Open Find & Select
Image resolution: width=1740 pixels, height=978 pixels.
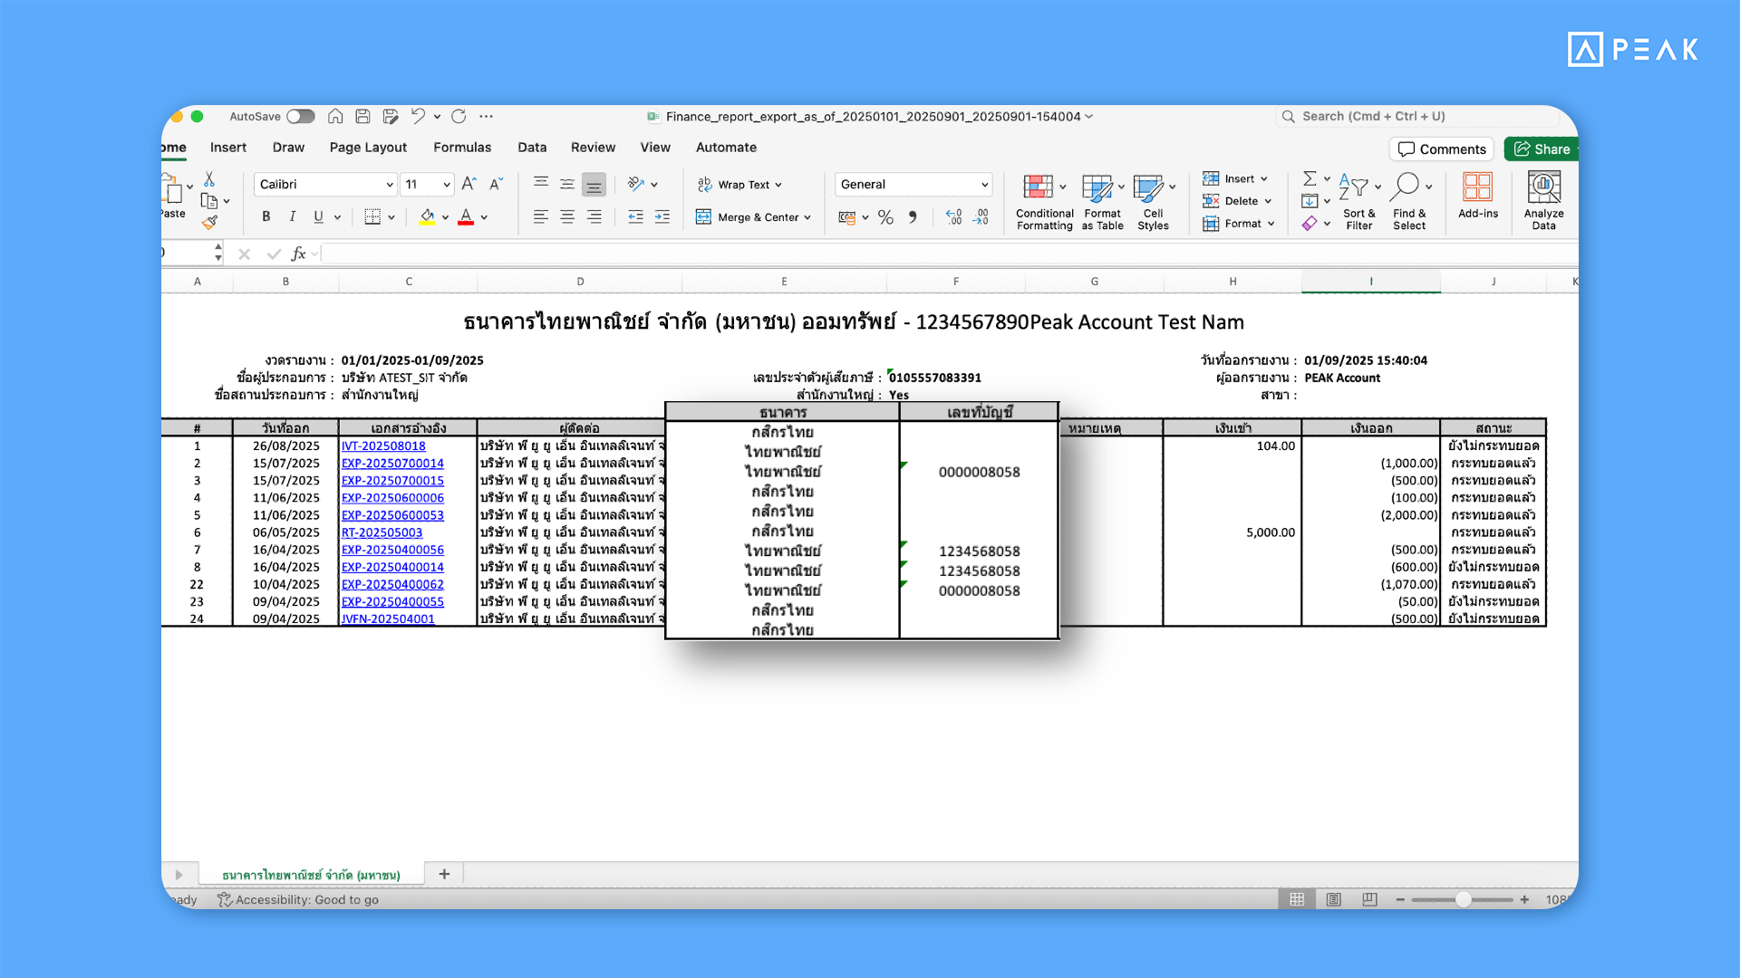pos(1409,202)
